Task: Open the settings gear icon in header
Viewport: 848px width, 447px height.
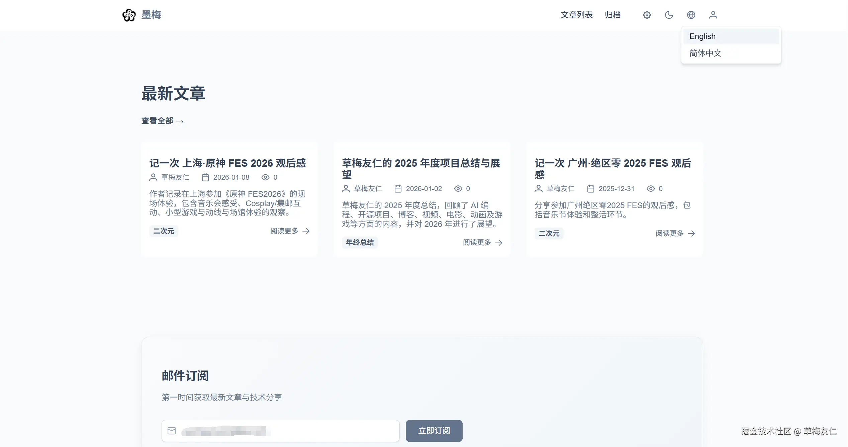Action: (647, 15)
